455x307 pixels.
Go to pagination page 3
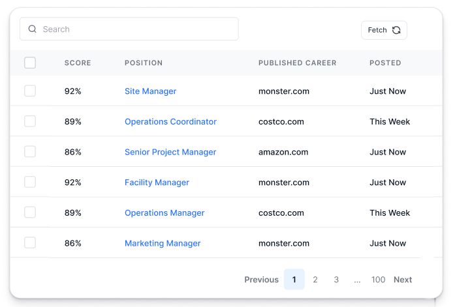[x=336, y=280]
